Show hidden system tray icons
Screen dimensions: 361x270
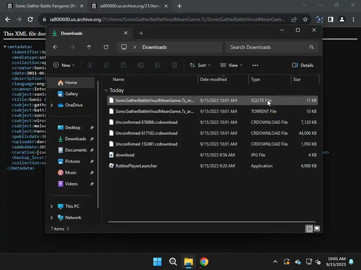275,262
